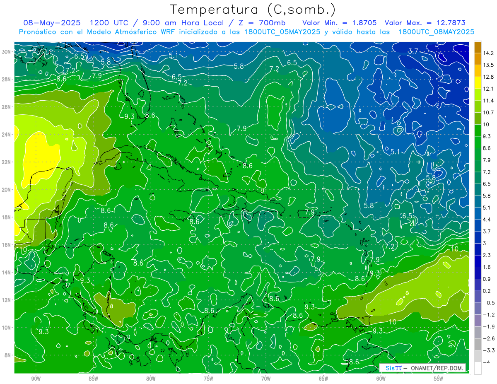This screenshot has height=384, width=497.
Task: Click the 12.8 value on the color bar
Action: (488, 77)
